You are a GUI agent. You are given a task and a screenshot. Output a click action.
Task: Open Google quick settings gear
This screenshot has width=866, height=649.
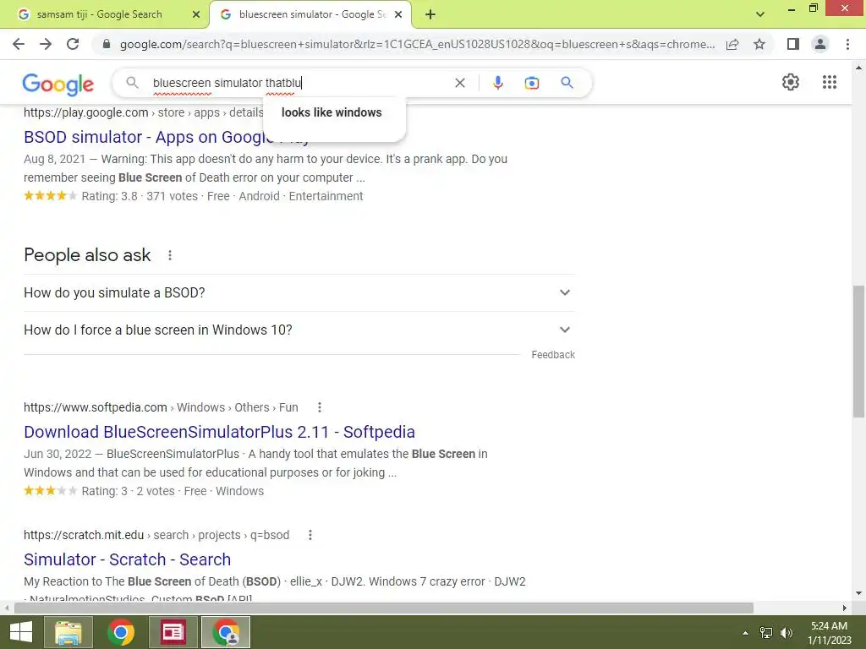(791, 82)
